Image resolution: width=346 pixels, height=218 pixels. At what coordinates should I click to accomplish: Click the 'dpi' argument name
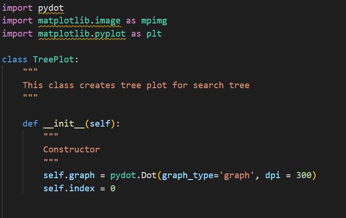click(273, 175)
